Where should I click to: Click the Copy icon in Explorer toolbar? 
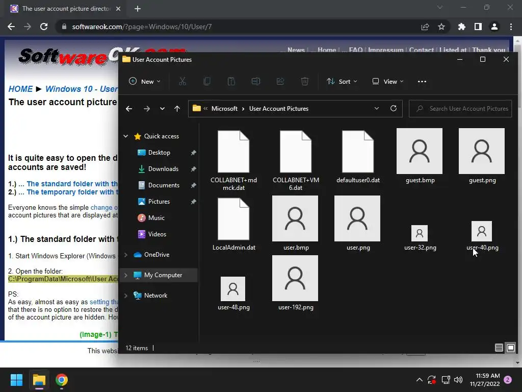207,81
